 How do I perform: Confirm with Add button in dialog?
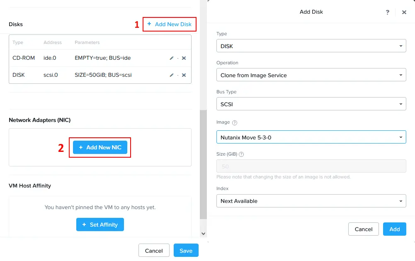pyautogui.click(x=394, y=229)
